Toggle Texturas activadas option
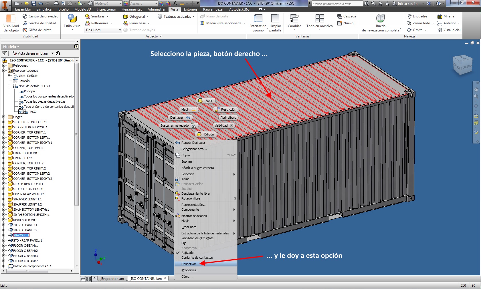The image size is (481, 289). 176,16
